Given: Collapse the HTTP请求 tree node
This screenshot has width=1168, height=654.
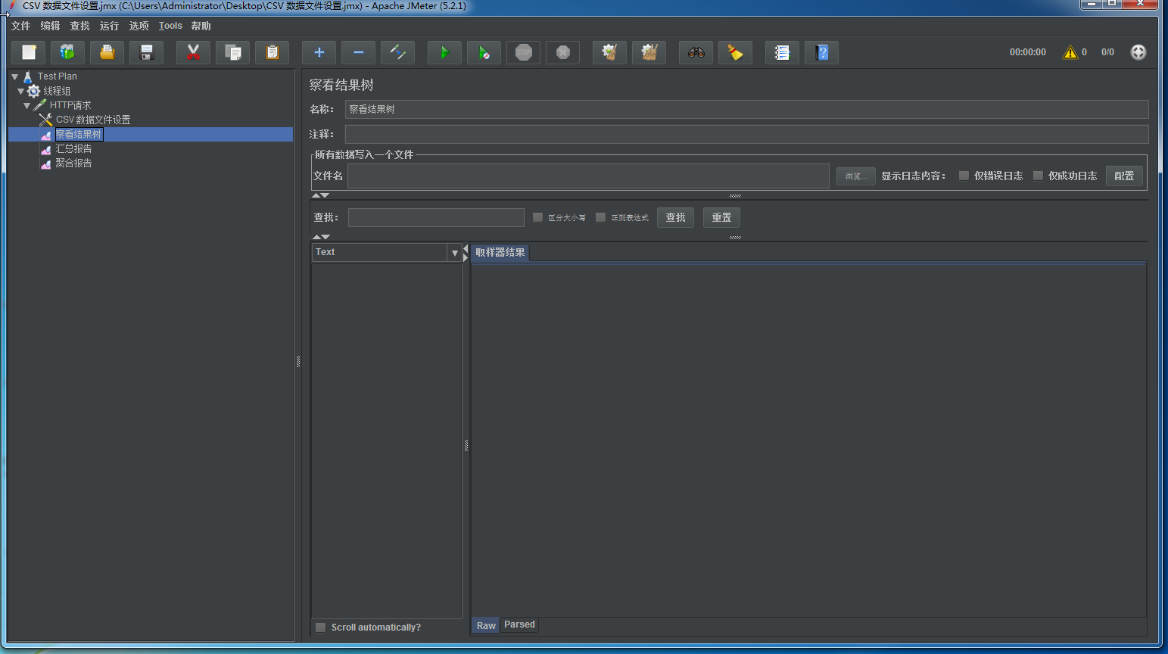Looking at the screenshot, I should pos(27,106).
